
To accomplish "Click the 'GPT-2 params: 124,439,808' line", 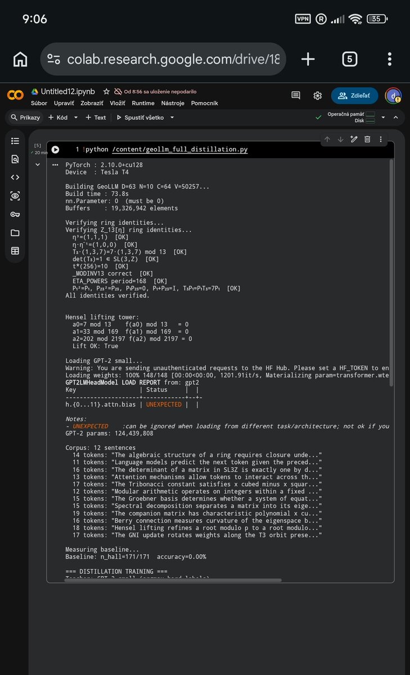I will click(x=110, y=434).
